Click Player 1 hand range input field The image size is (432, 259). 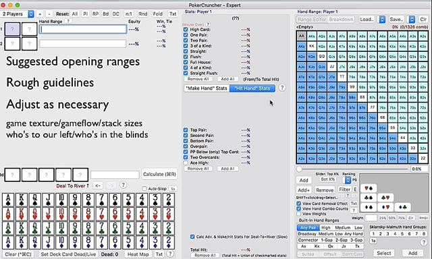coord(83,29)
